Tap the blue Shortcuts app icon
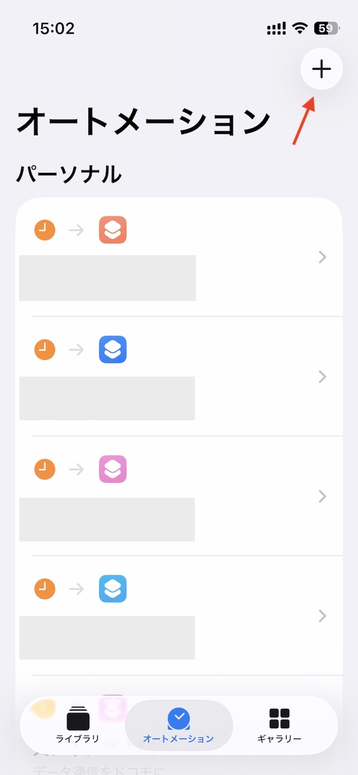The image size is (358, 775). 113,349
